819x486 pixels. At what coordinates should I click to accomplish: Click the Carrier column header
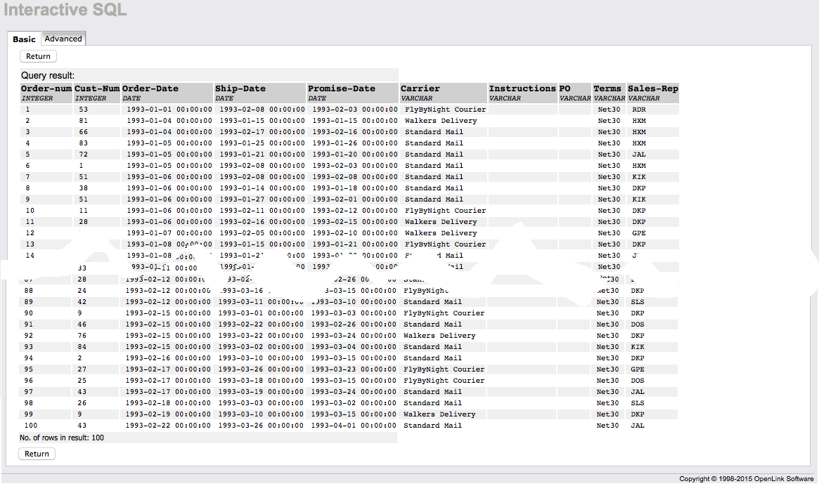tap(420, 88)
